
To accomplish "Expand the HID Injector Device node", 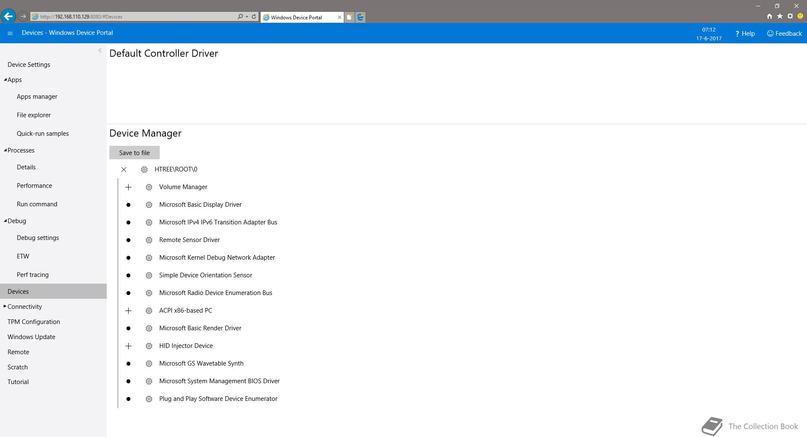I will click(129, 346).
